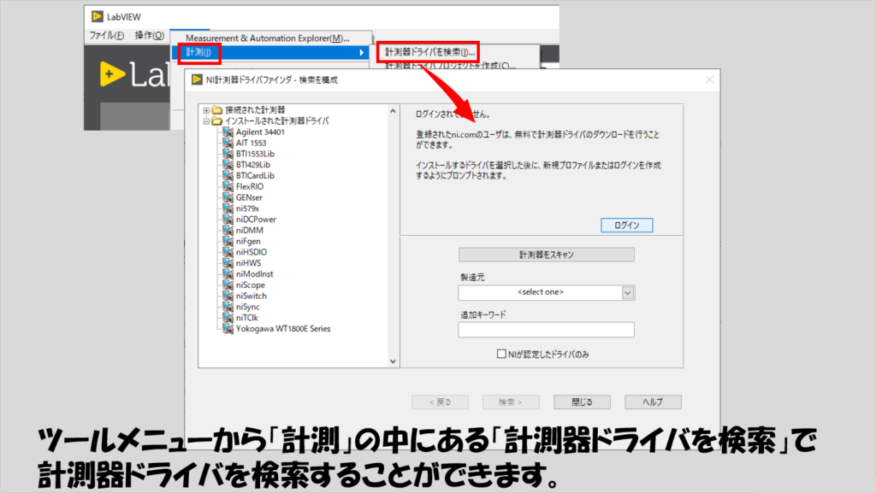Click the niHWS driver icon
The image size is (876, 493).
tap(228, 263)
